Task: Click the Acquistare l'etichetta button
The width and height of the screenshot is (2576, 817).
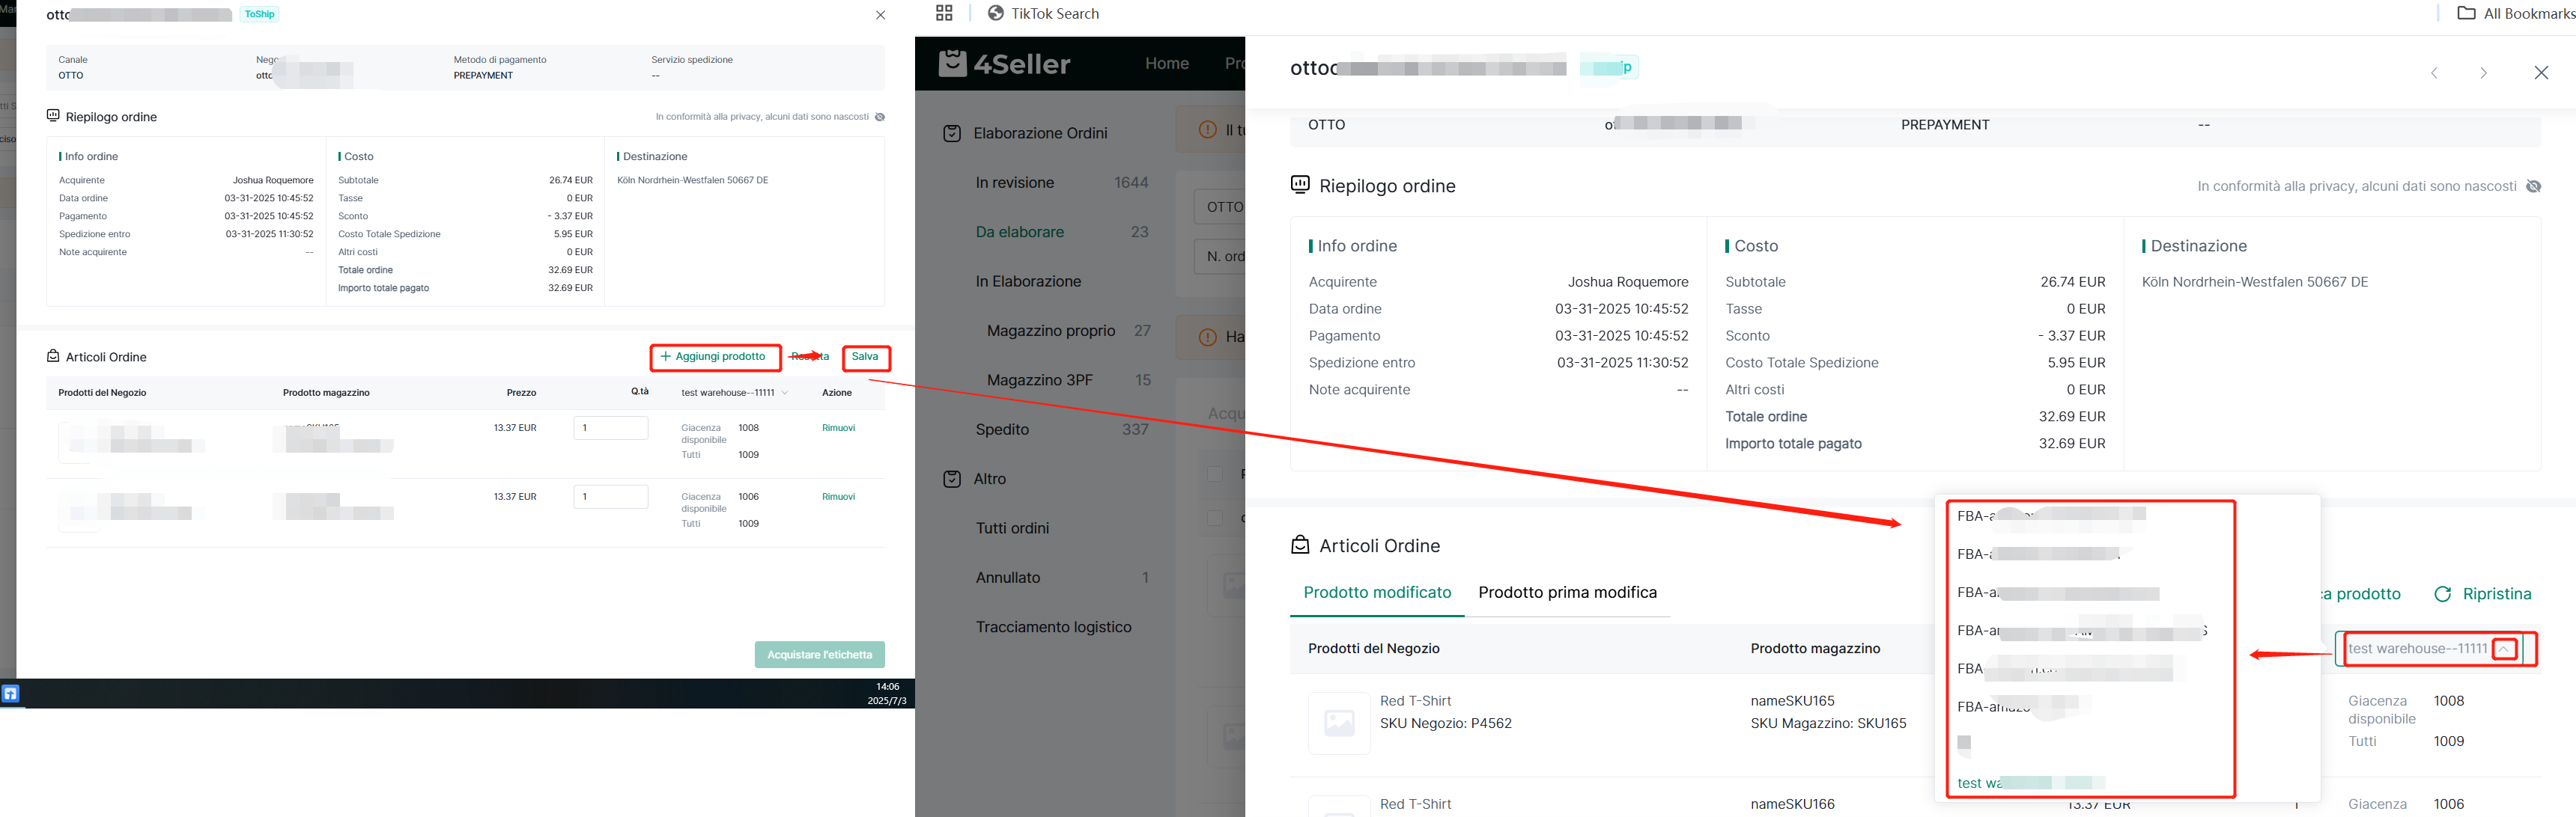Action: pyautogui.click(x=820, y=654)
